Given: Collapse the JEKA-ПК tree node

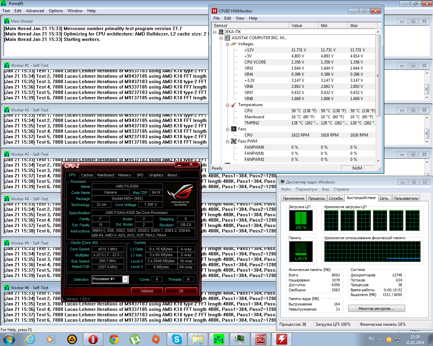Looking at the screenshot, I should [215, 32].
